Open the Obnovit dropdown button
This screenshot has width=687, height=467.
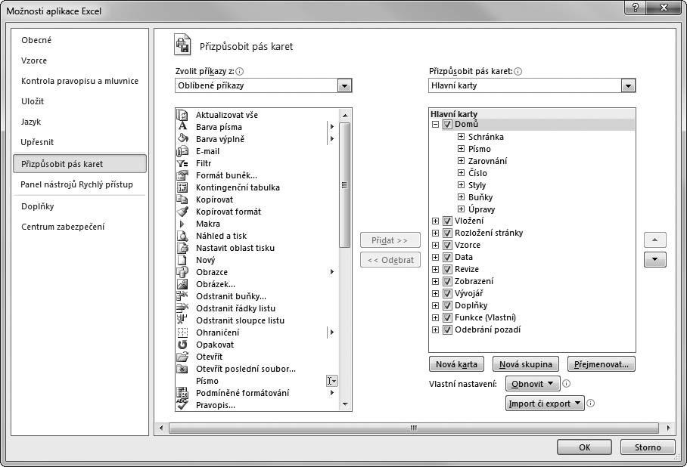533,384
